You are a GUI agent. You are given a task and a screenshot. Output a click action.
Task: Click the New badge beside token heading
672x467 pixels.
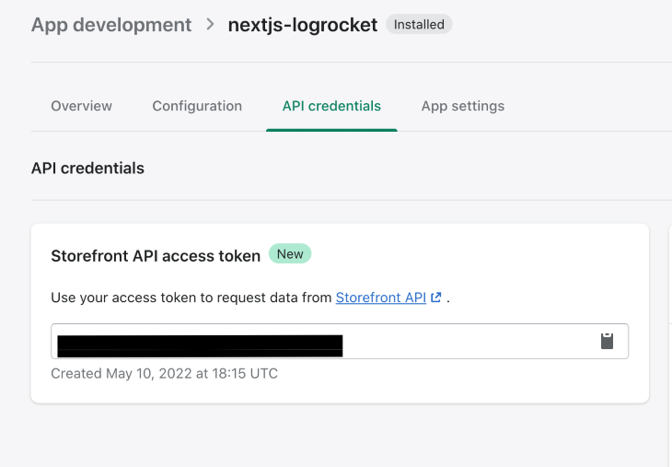290,254
